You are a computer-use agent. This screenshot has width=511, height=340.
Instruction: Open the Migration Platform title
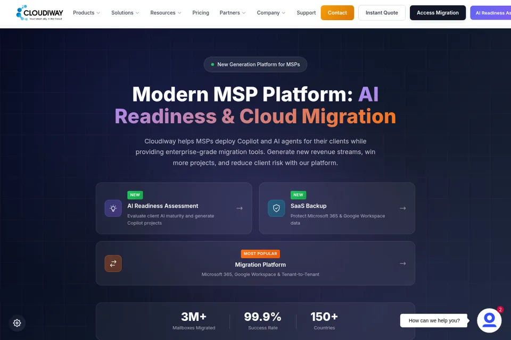coord(260,265)
